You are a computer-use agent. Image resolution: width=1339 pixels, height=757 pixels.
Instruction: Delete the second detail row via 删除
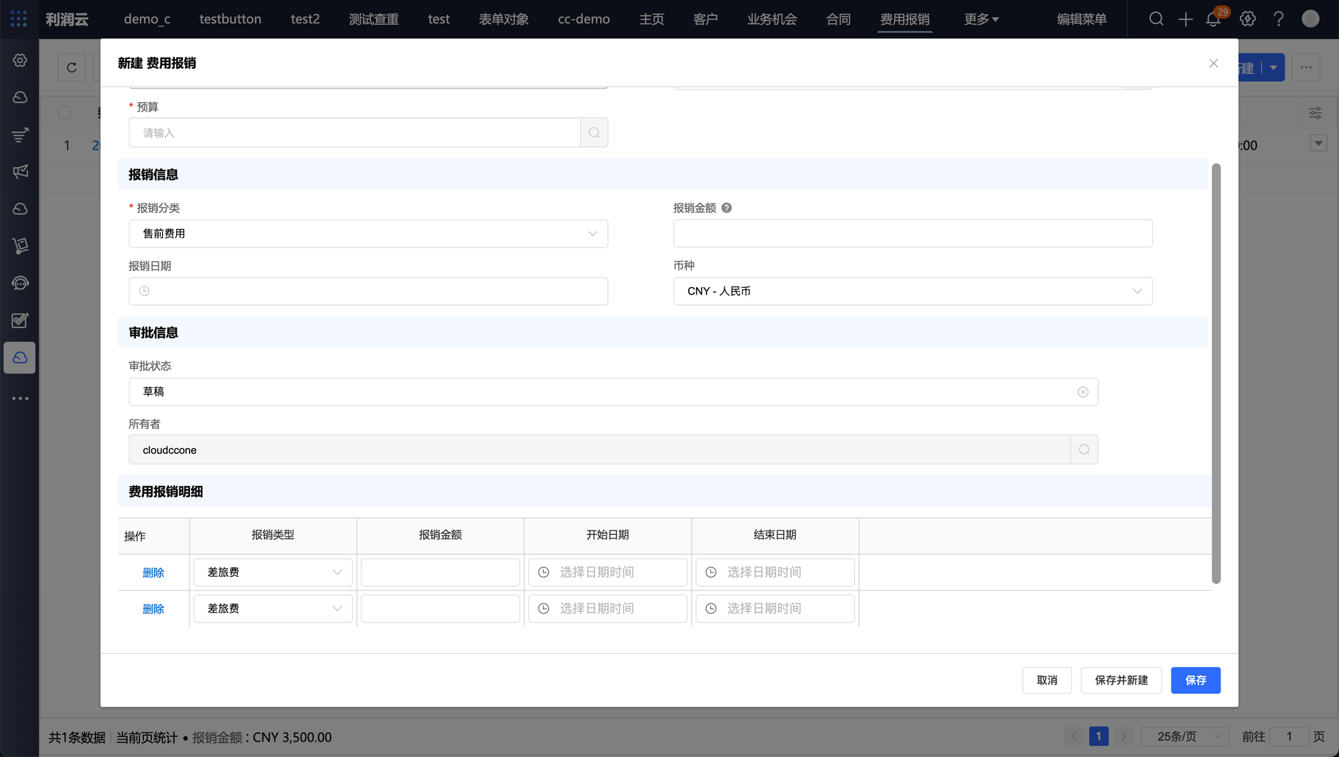coord(153,609)
